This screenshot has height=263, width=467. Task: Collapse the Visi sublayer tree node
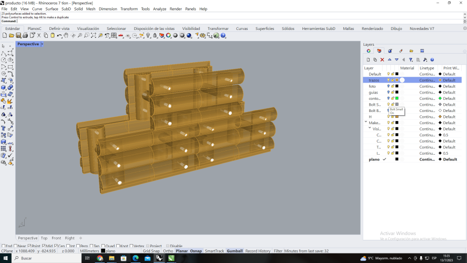[x=370, y=129]
